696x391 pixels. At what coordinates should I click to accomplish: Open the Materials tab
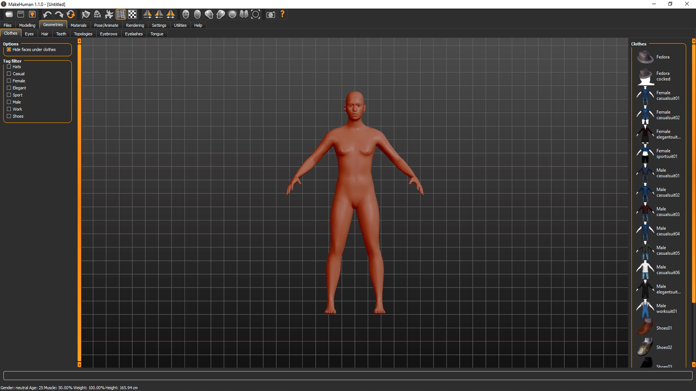[x=78, y=25]
